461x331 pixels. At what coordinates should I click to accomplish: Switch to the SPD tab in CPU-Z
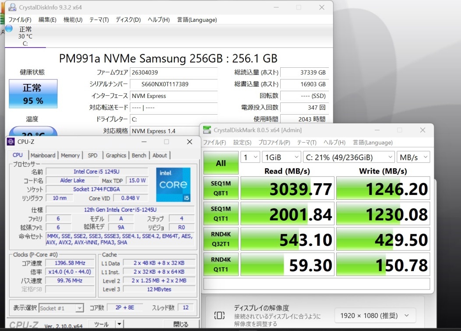click(93, 155)
